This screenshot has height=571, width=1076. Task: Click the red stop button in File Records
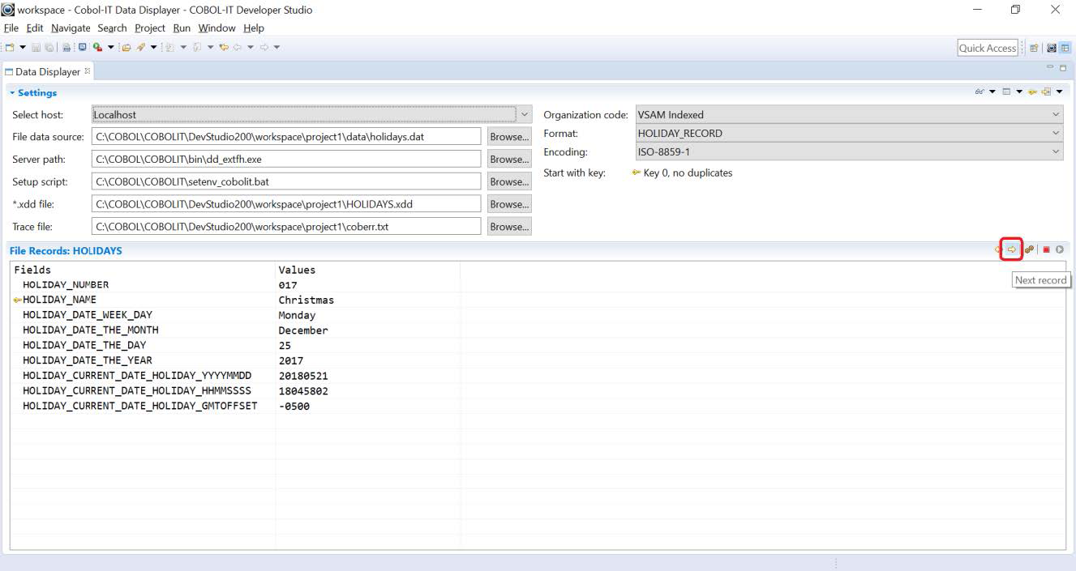(1046, 249)
